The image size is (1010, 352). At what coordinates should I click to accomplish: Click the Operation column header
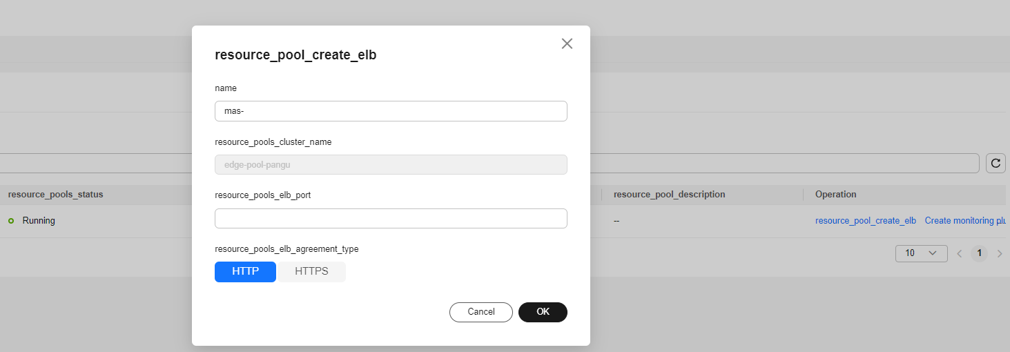point(835,195)
